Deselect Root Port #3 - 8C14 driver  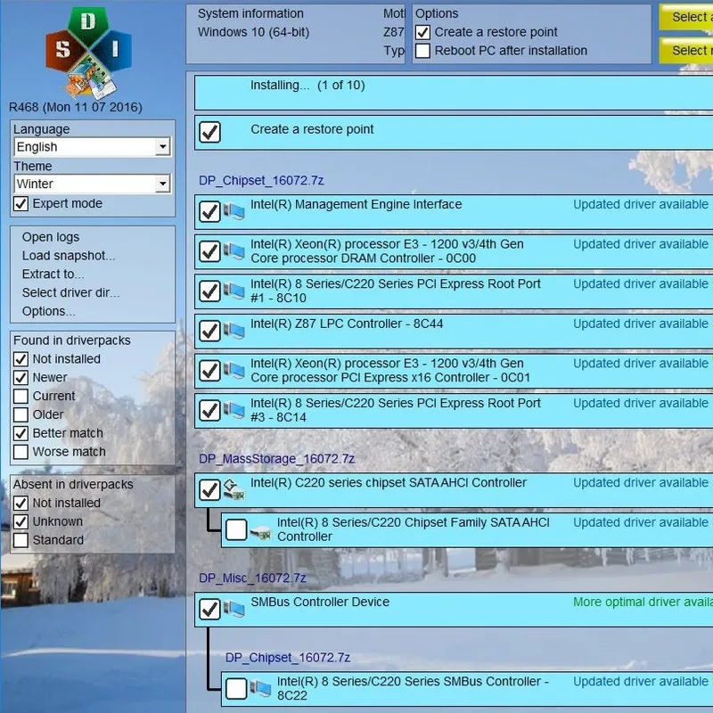point(209,411)
